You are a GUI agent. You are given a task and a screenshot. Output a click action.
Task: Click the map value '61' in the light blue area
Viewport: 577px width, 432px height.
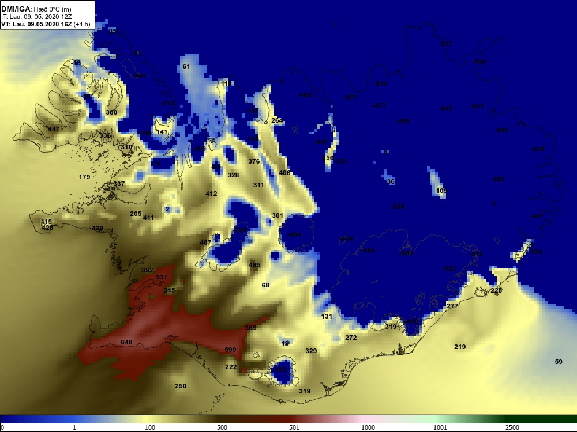(186, 66)
